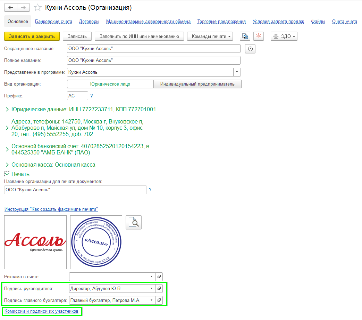This screenshot has height=320, width=362.
Task: Open the facsimile stamp creation instruction link
Action: [51, 209]
